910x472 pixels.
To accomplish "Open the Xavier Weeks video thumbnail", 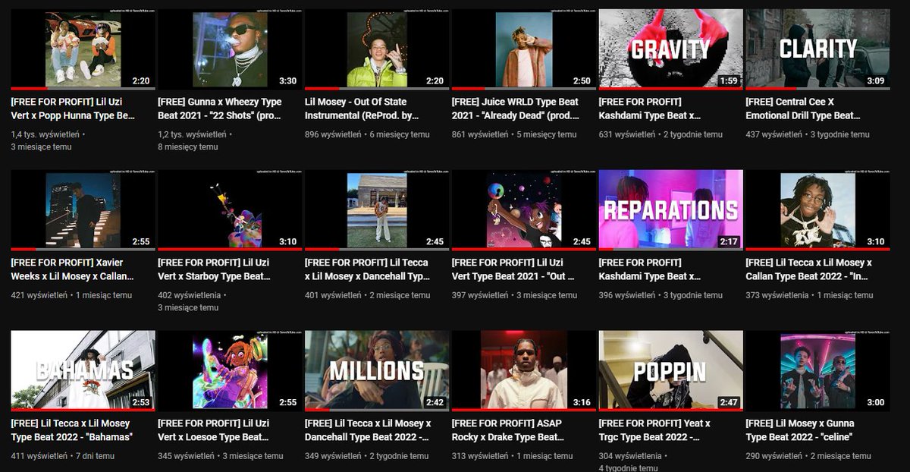I will click(83, 210).
